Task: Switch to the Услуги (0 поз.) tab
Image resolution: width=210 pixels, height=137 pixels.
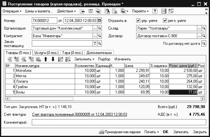Action: [x=46, y=53]
